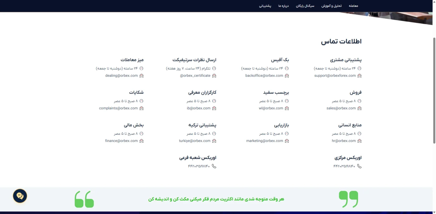
Task: Open @orbex_certificate Telegram handle
Action: pos(195,76)
